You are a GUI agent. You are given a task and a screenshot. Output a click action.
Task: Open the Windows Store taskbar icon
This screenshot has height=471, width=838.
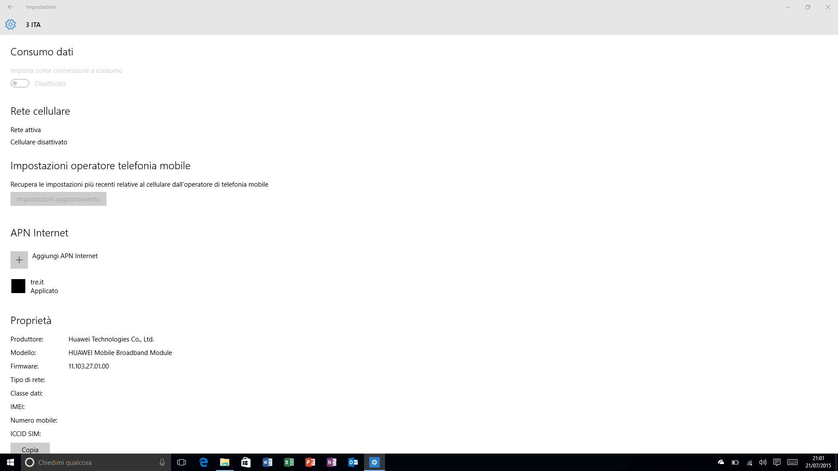246,462
